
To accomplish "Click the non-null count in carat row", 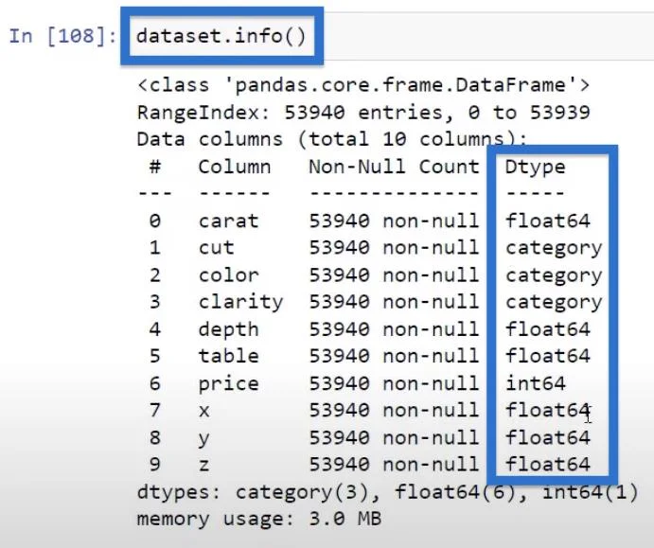I will [x=394, y=221].
